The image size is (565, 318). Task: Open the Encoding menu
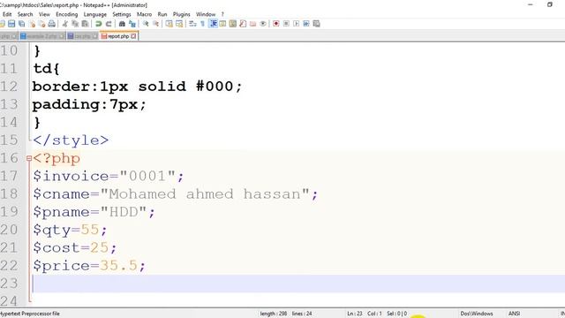tap(67, 14)
